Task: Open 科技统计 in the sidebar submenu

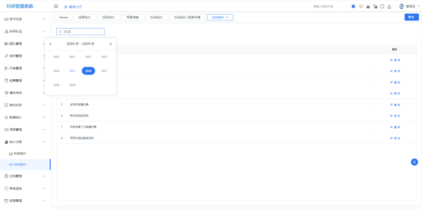Action: coord(20,154)
